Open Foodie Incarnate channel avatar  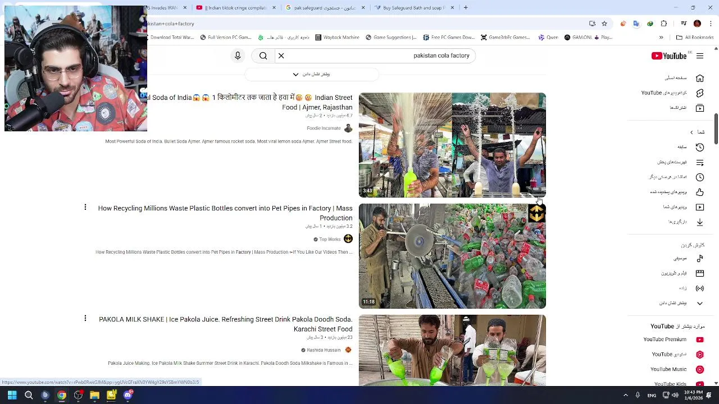[348, 128]
